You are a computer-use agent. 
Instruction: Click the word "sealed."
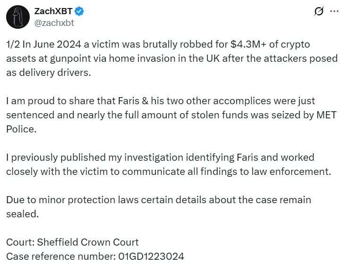tap(21, 214)
